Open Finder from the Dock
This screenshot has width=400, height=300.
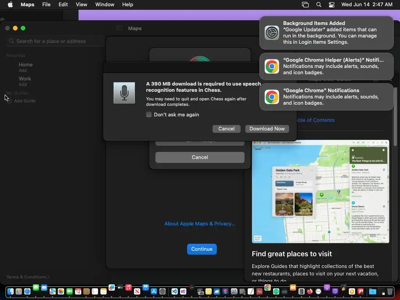(x=11, y=291)
